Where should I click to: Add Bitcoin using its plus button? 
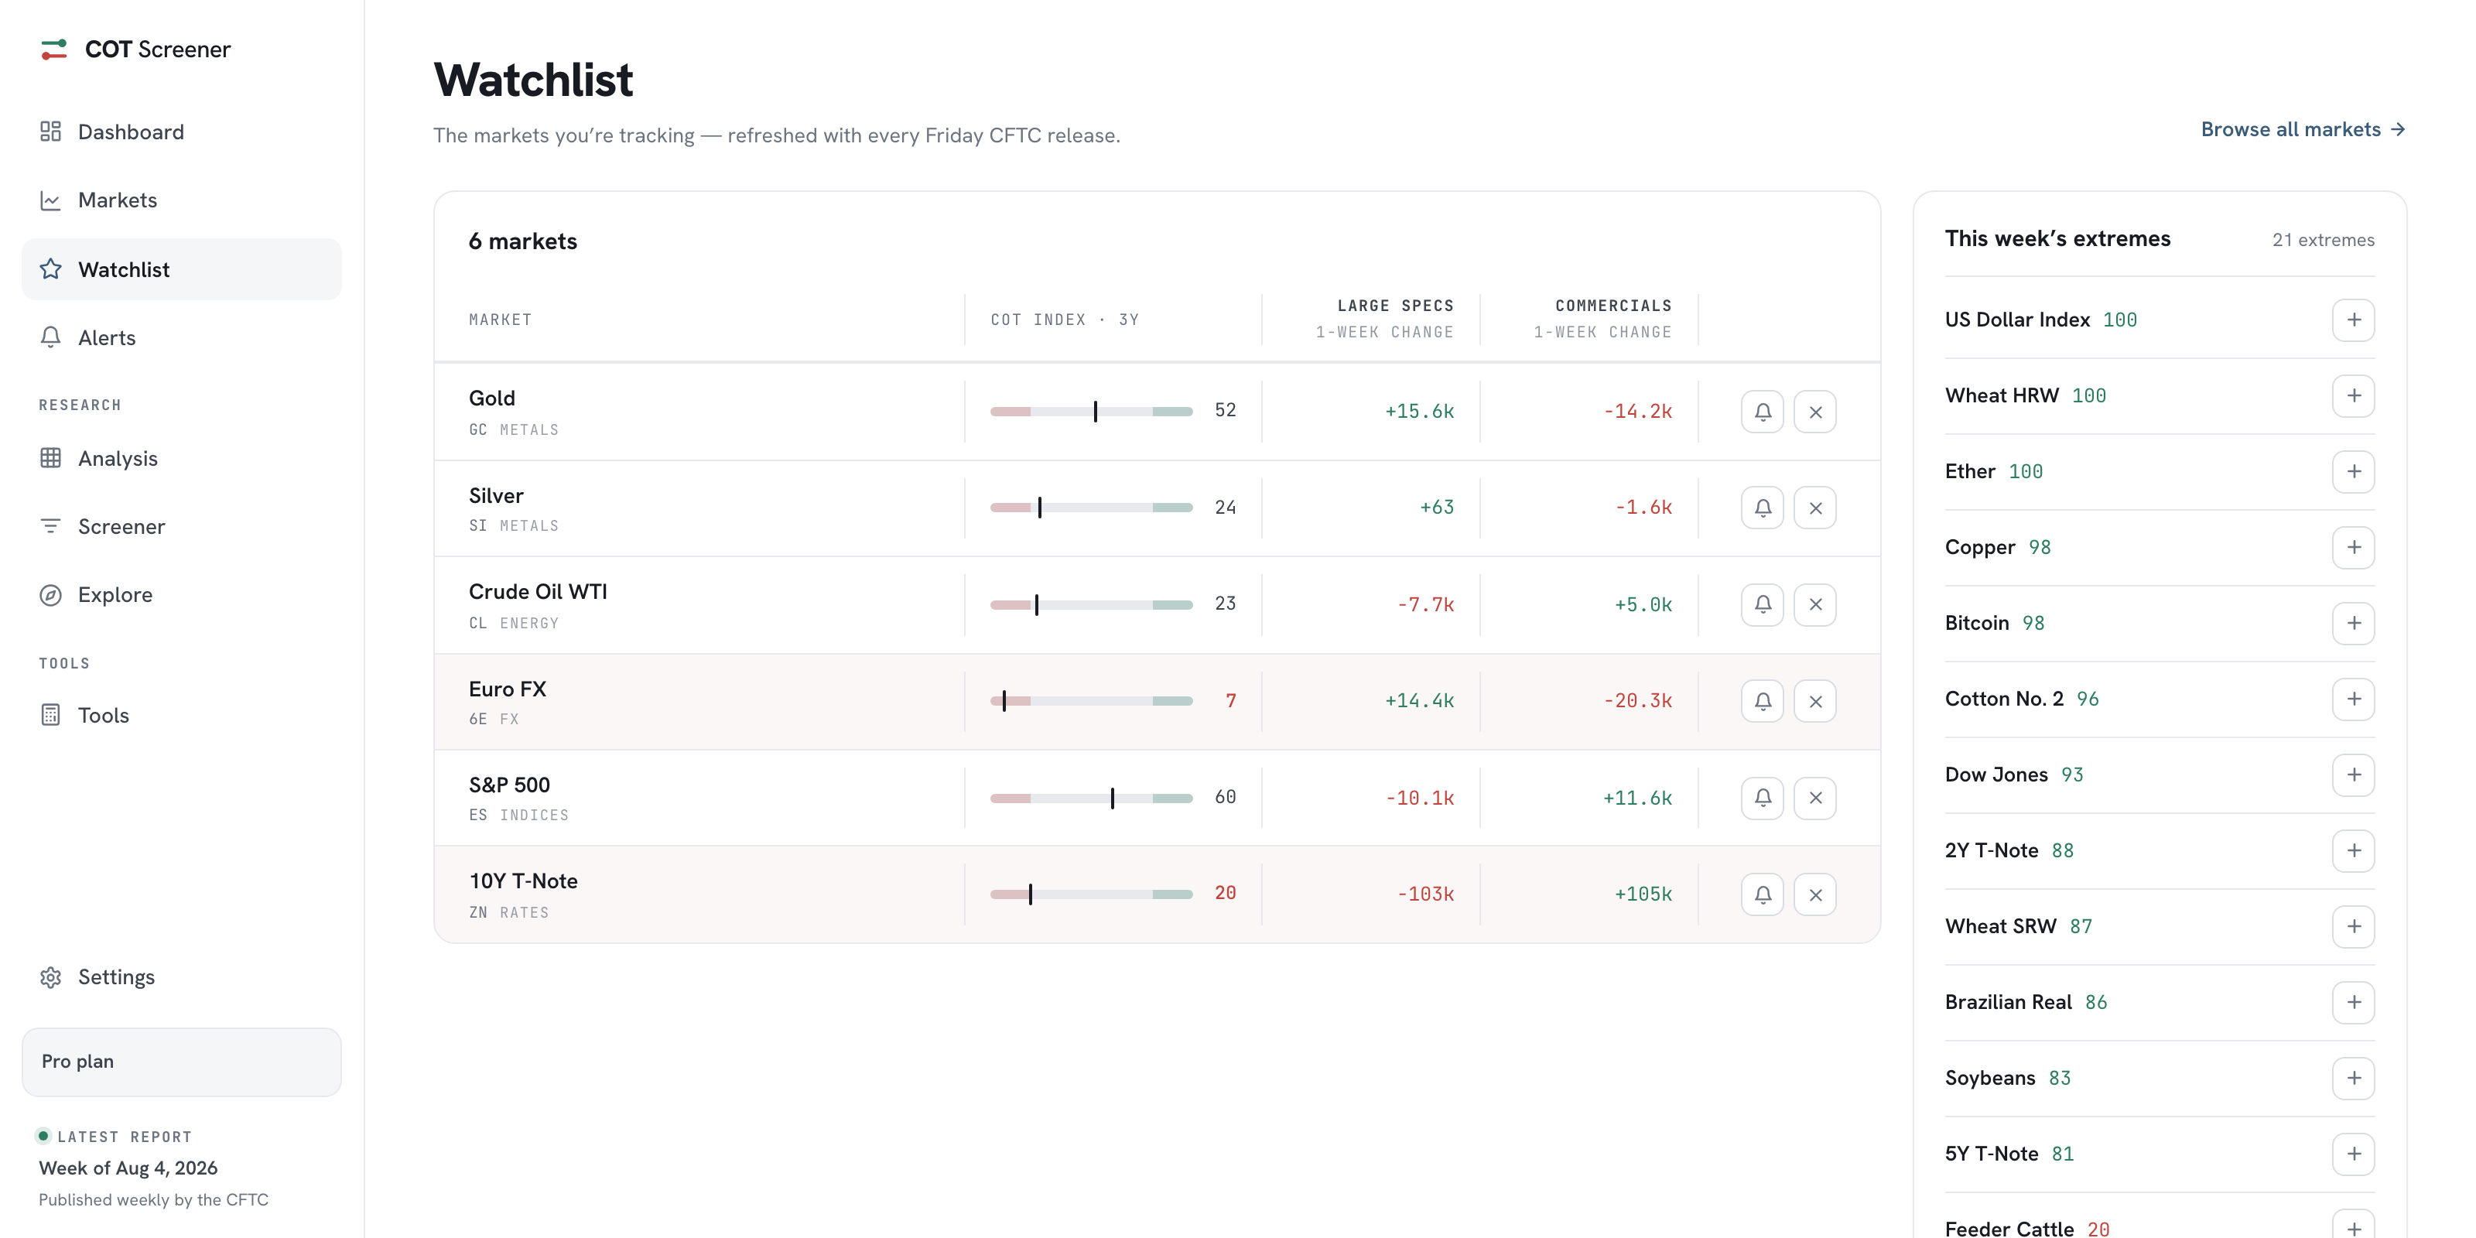(2353, 623)
